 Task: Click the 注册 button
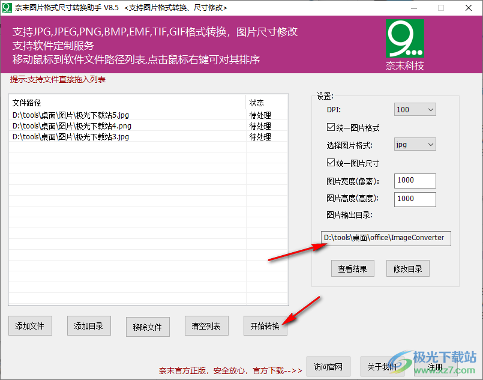(436, 367)
